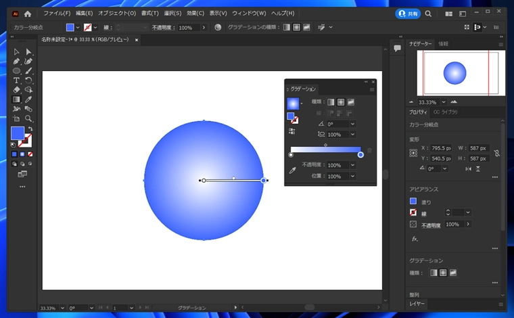
Task: Select the Eraser tool
Action: point(16,90)
